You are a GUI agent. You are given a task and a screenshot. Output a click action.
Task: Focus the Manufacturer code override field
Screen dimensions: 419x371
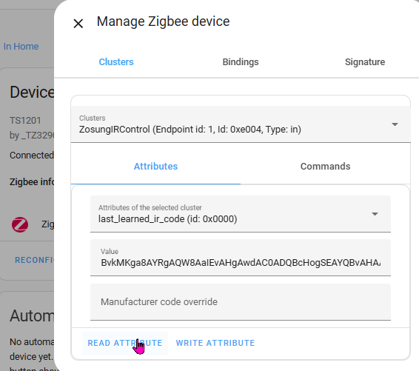coord(241,302)
